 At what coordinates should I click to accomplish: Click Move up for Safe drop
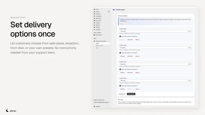click(122, 89)
